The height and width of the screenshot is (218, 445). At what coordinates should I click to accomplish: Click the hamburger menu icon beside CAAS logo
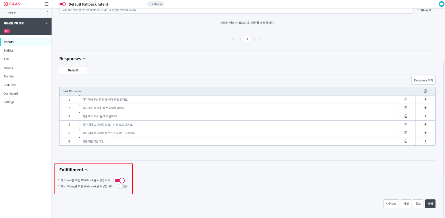(46, 4)
